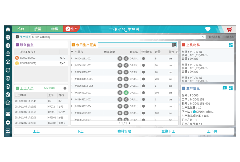The width and height of the screenshot is (240, 162).
Task: Click the checklist icon on EG007 row
Action: pos(61,58)
